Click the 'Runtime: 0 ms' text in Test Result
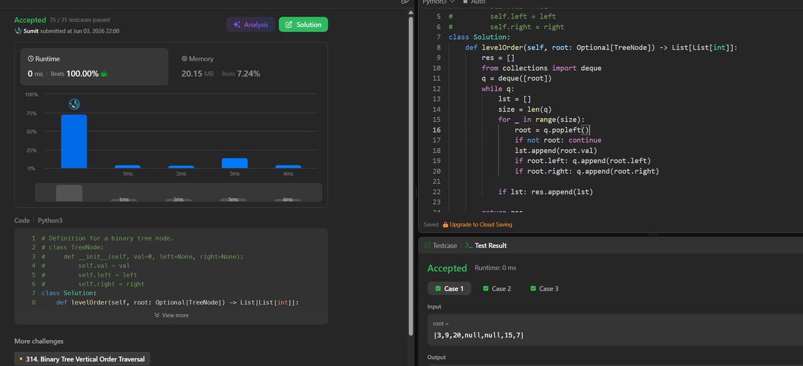803x366 pixels. pos(495,268)
